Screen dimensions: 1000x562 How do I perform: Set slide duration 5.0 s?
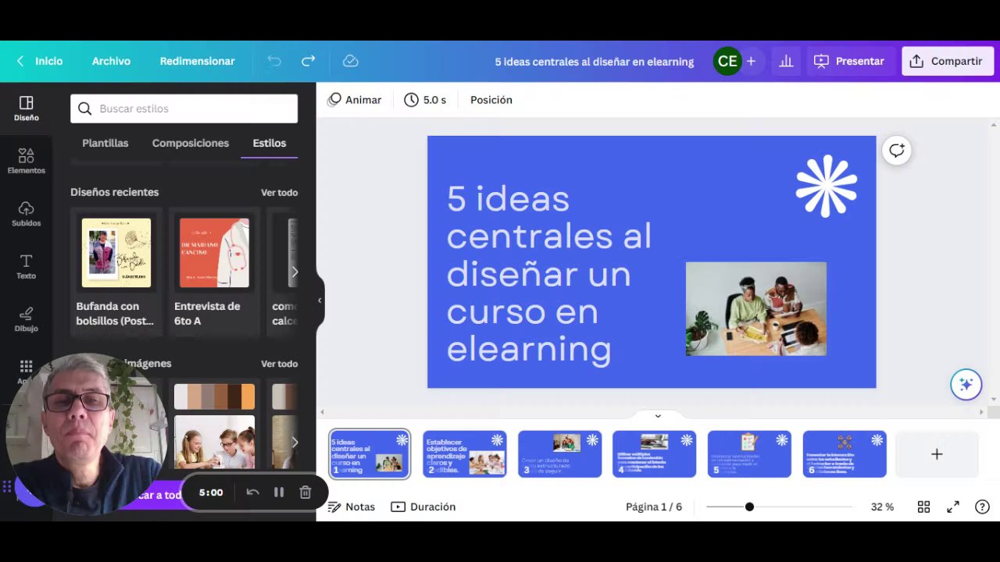click(x=425, y=100)
